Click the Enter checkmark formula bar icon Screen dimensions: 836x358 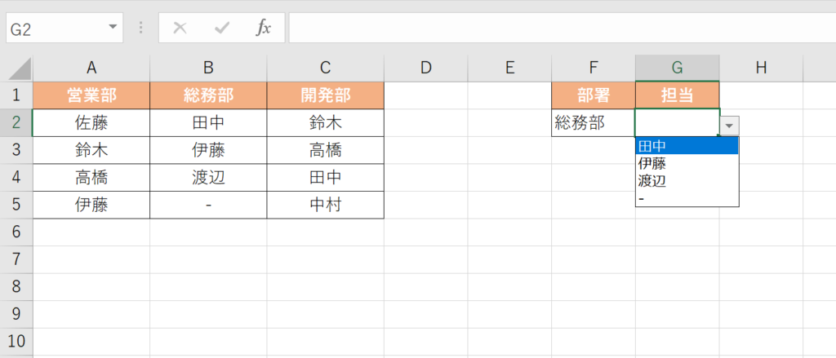[221, 28]
